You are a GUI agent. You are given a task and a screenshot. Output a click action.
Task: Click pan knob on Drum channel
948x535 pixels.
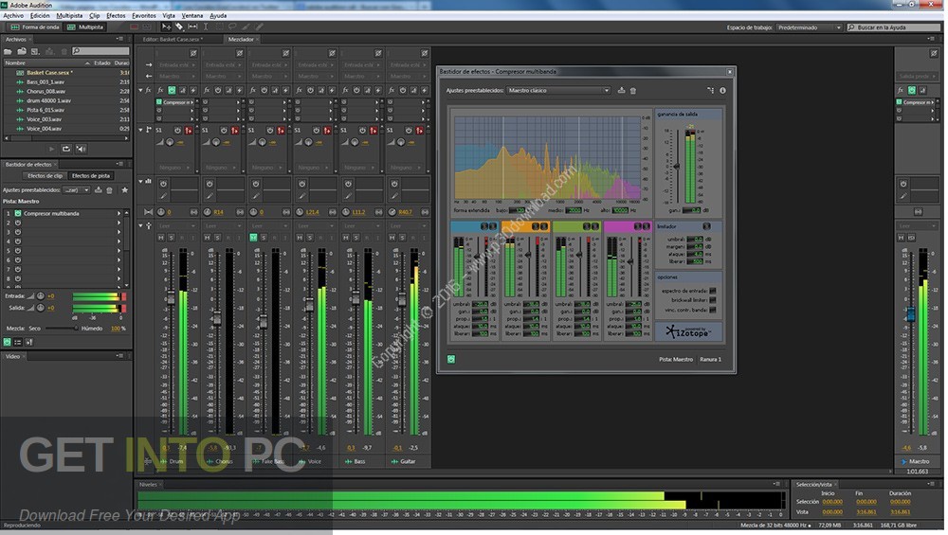(x=161, y=212)
